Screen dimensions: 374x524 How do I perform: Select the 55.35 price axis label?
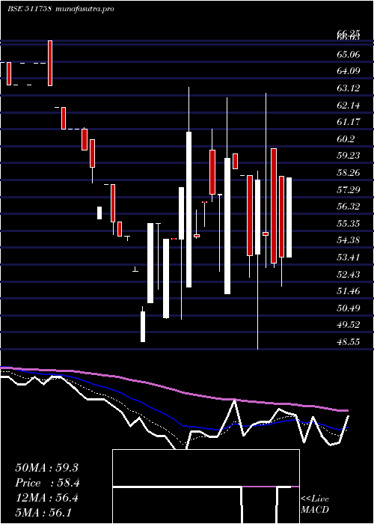[349, 223]
